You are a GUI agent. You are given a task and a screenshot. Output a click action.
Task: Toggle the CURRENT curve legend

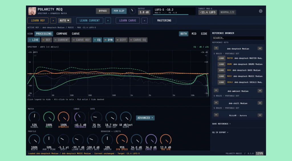click(62, 40)
